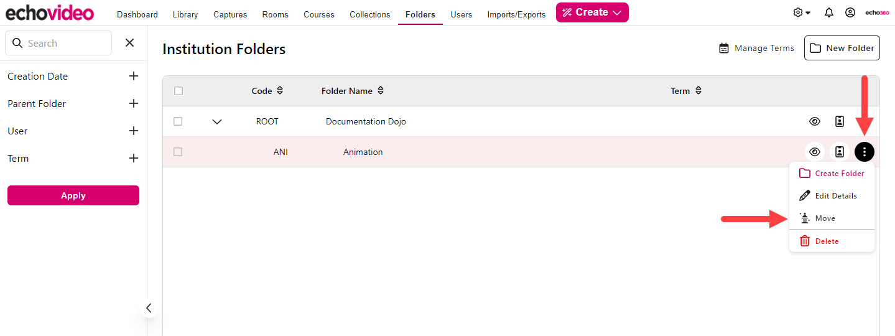Check the Animation row checkbox

178,152
